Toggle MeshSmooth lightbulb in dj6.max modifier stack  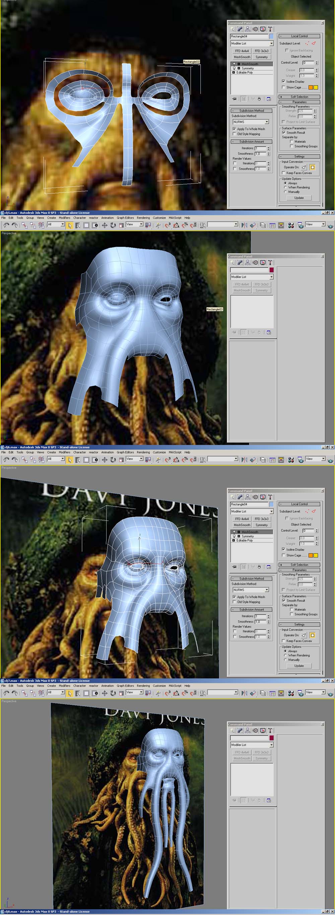[x=234, y=532]
